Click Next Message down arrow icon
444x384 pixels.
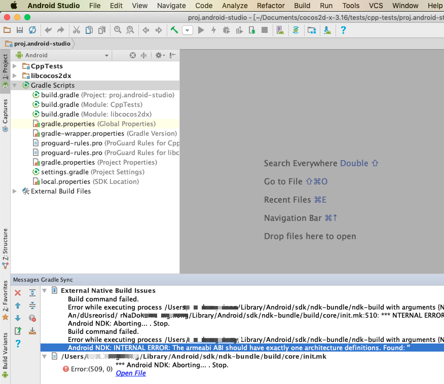tap(18, 318)
